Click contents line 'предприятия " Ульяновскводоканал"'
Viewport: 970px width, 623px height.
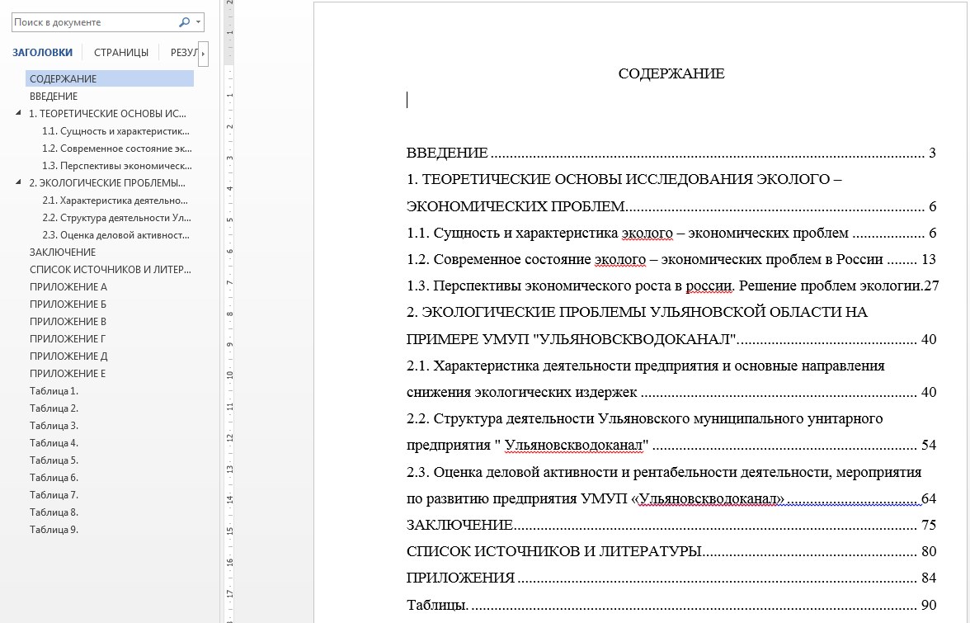671,445
